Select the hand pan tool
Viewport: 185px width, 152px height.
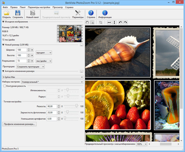click(x=87, y=23)
